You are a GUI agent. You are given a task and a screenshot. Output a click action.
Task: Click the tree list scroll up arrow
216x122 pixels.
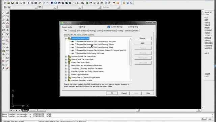click(131, 38)
